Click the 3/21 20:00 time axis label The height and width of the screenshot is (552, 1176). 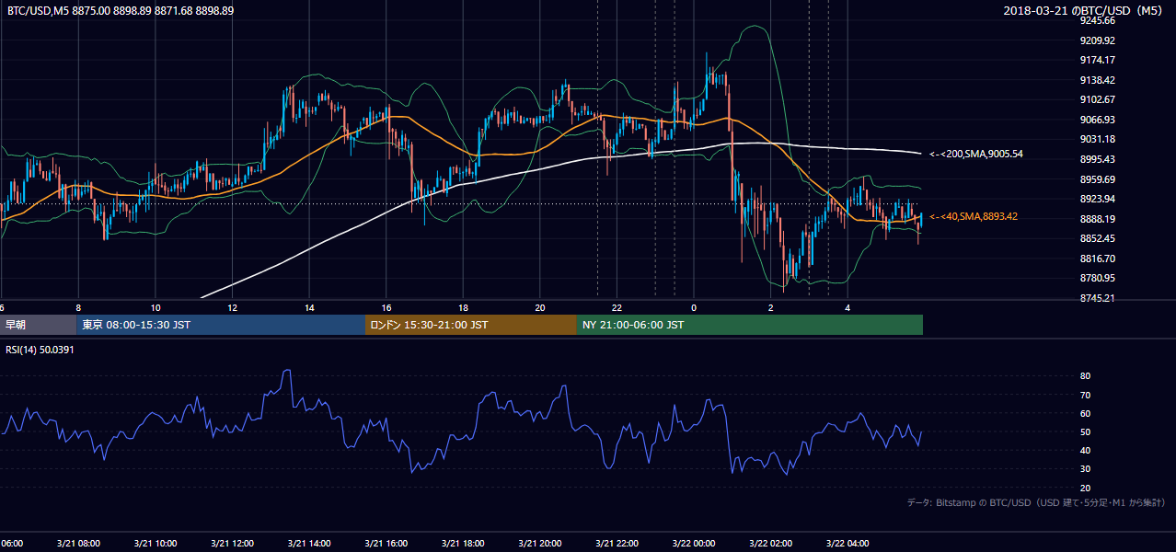pyautogui.click(x=539, y=543)
